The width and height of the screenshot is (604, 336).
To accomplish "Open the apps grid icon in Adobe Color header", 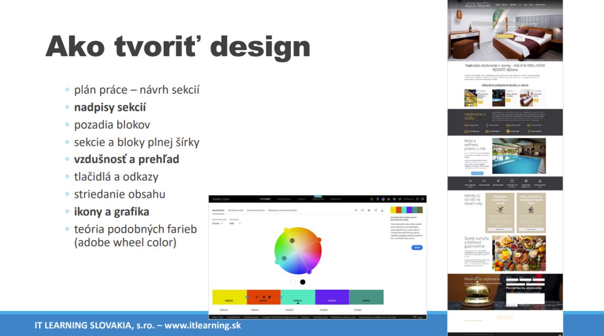I will tap(417, 199).
